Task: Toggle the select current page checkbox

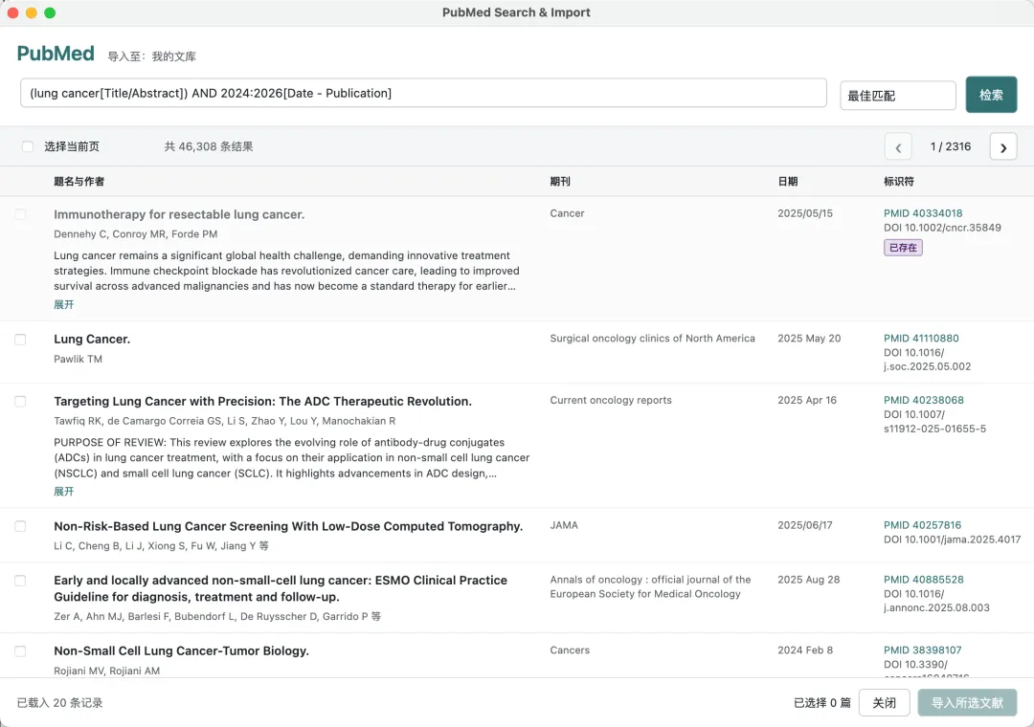Action: tap(28, 146)
